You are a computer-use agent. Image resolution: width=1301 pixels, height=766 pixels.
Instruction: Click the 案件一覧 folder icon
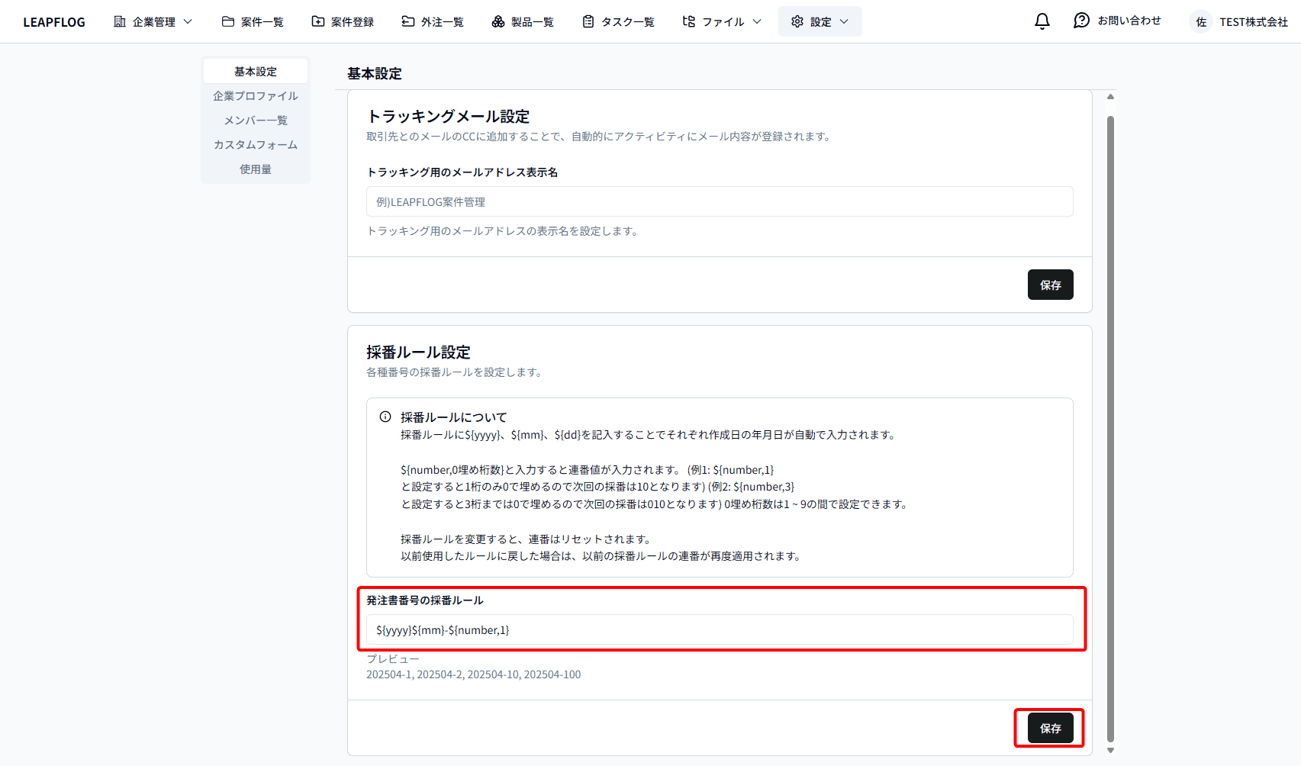(227, 21)
